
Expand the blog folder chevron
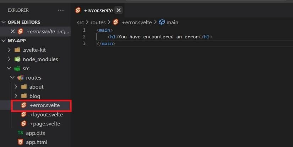[16, 96]
